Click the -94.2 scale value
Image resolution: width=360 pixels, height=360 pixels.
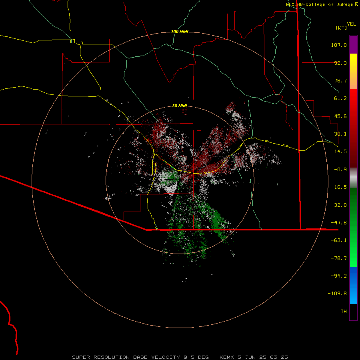pos(339,276)
